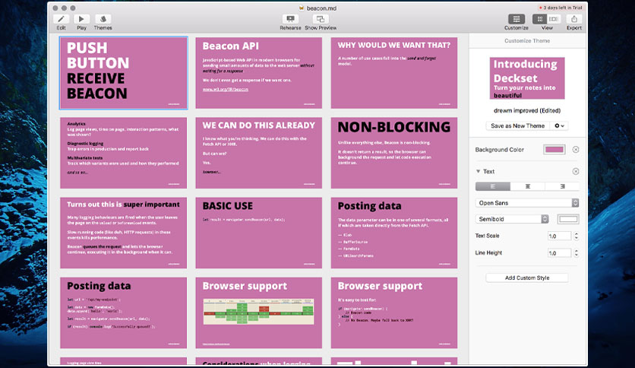This screenshot has height=368, width=635.
Task: Click Save as New Theme
Action: pyautogui.click(x=517, y=125)
